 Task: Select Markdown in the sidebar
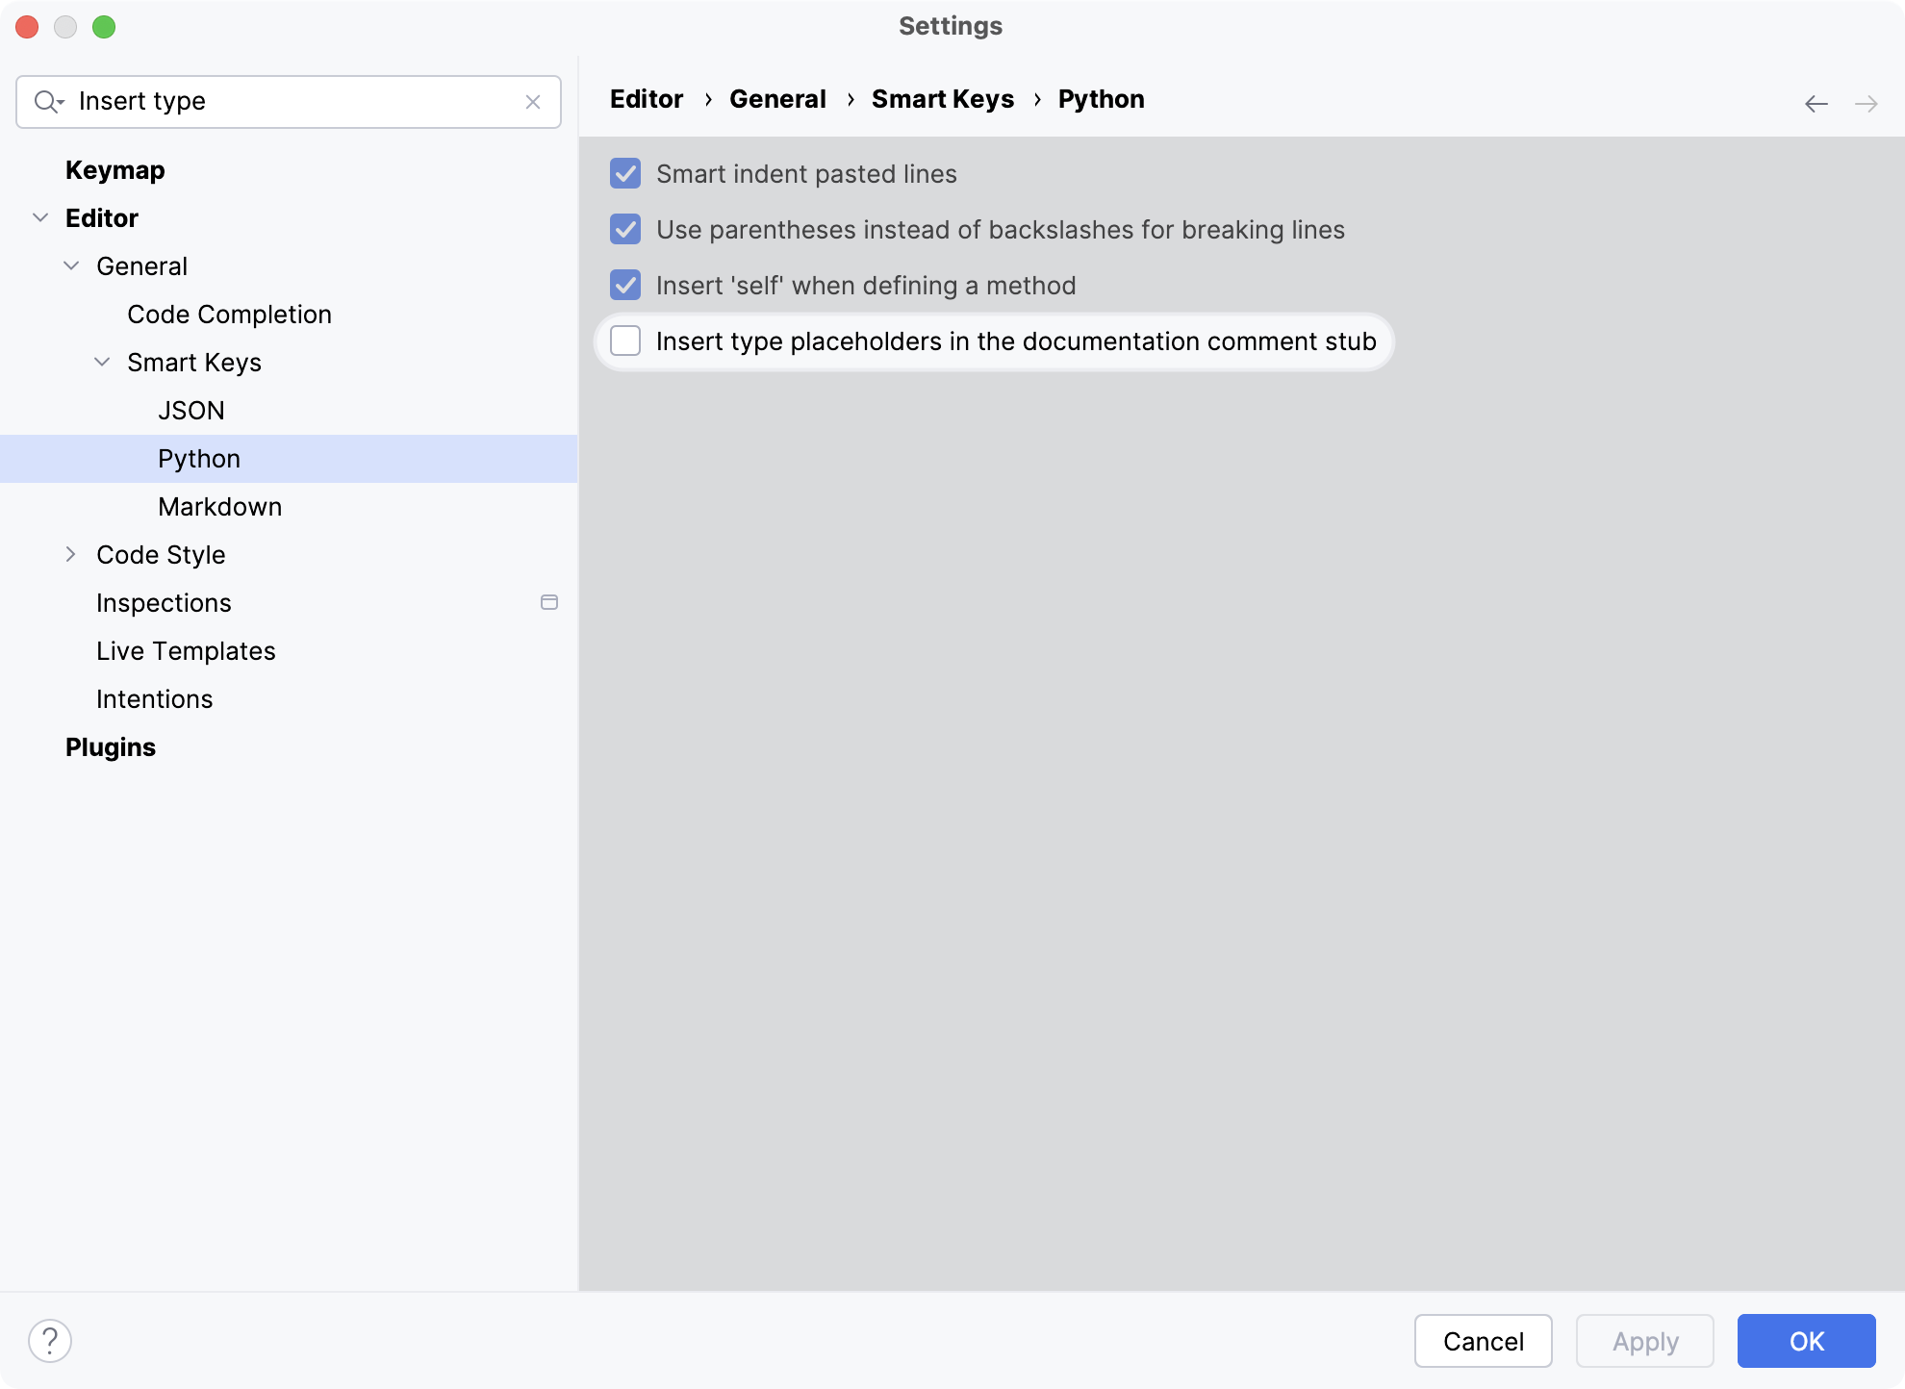click(x=219, y=506)
